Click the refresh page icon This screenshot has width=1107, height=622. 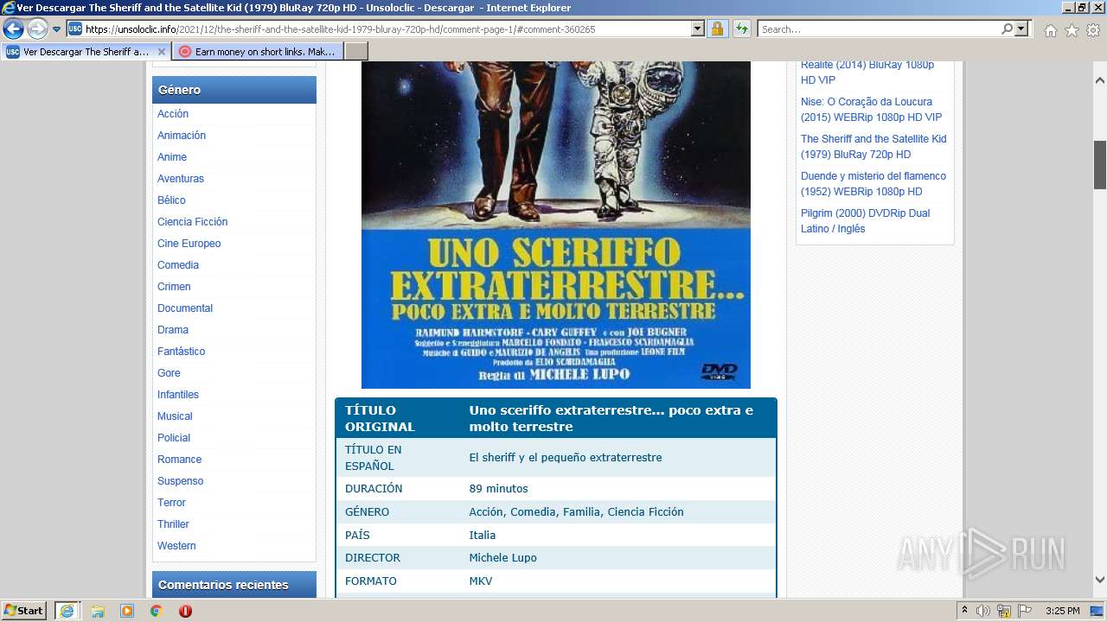[x=742, y=29]
